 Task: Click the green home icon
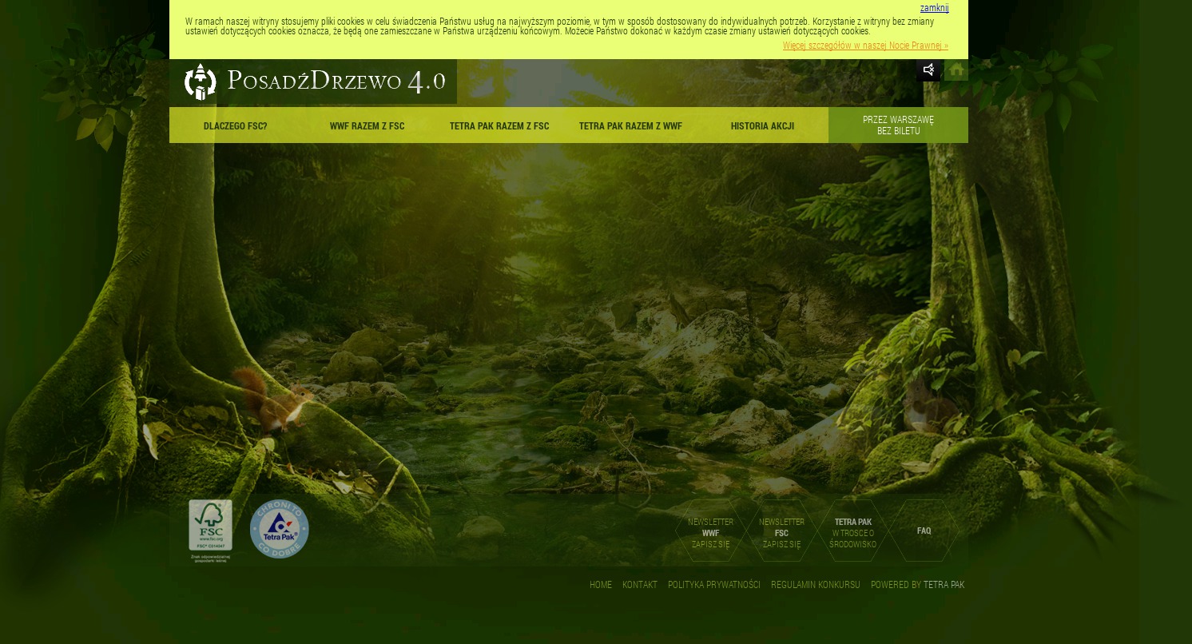click(956, 70)
